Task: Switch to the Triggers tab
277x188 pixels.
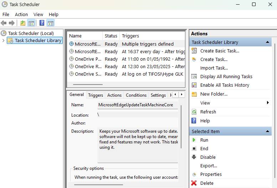Action: pos(96,95)
